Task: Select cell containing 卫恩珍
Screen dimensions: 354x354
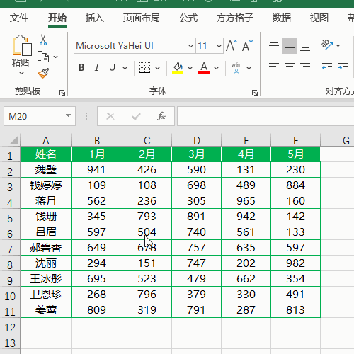Action: click(x=46, y=295)
